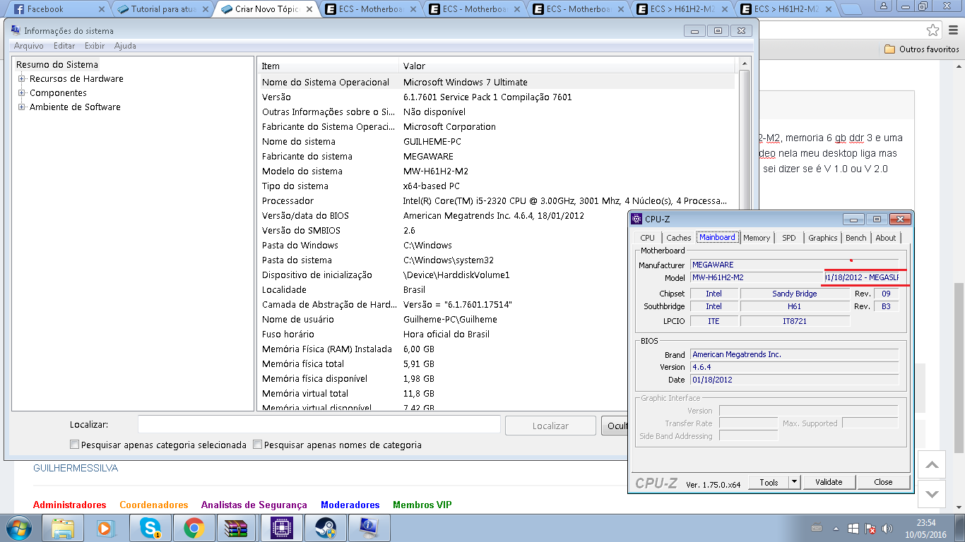Screen dimensions: 965x542
Task: Bookmark this page with the star icon
Action: point(933,30)
